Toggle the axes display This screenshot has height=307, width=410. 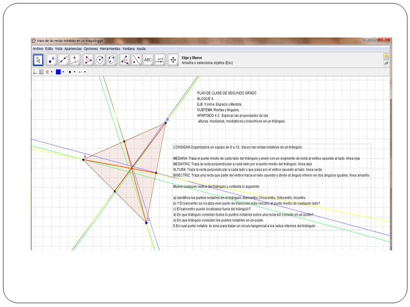(x=35, y=72)
